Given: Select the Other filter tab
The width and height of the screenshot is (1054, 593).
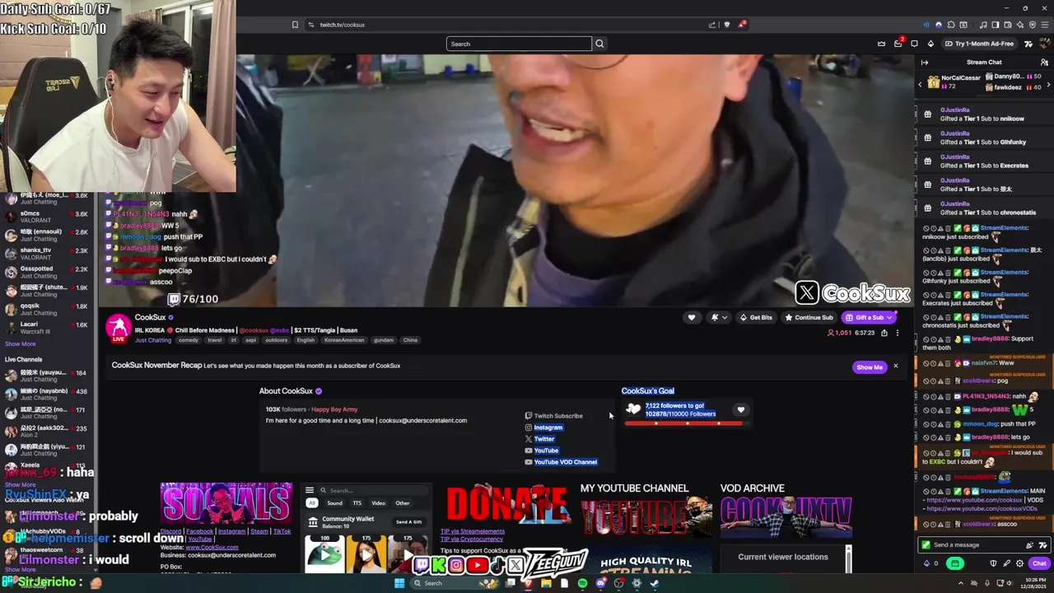Looking at the screenshot, I should [x=402, y=503].
